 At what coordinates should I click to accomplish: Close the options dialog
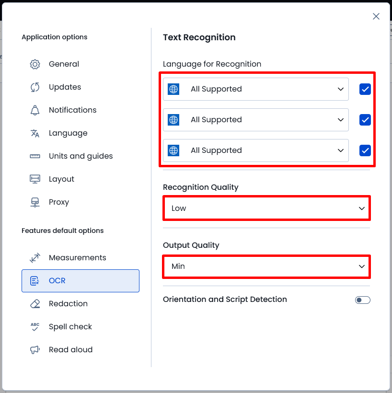click(x=376, y=17)
